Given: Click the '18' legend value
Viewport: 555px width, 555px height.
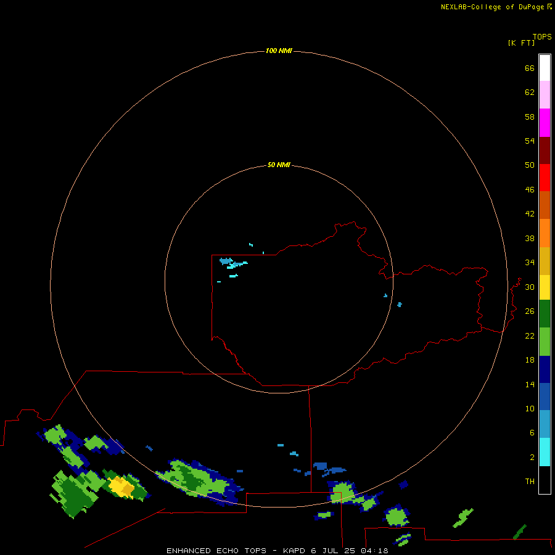Looking at the screenshot, I should click(530, 360).
